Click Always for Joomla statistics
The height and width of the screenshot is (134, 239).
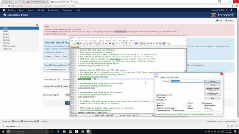click(x=49, y=56)
